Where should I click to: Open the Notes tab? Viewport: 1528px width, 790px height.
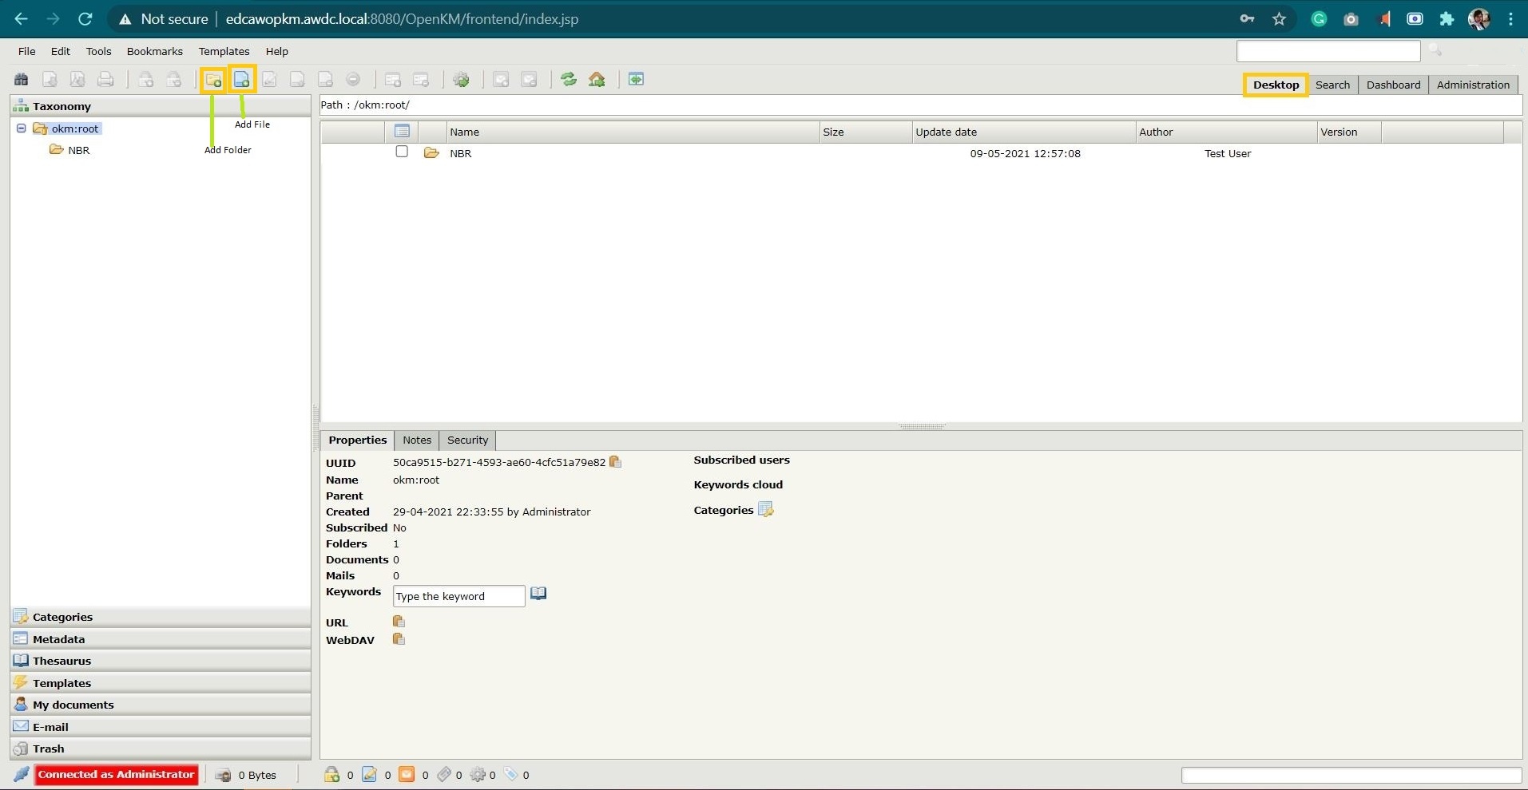click(417, 440)
